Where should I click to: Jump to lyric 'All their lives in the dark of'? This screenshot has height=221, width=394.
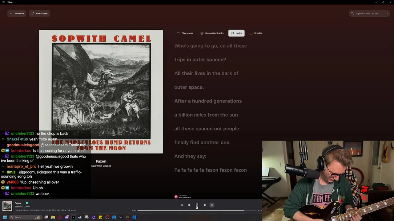pos(206,73)
